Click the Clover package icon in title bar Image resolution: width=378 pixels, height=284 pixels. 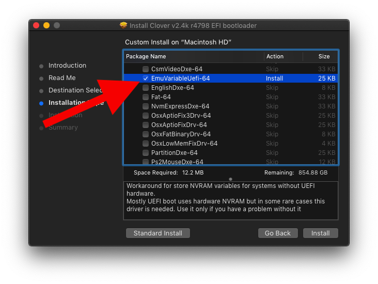pyautogui.click(x=123, y=25)
